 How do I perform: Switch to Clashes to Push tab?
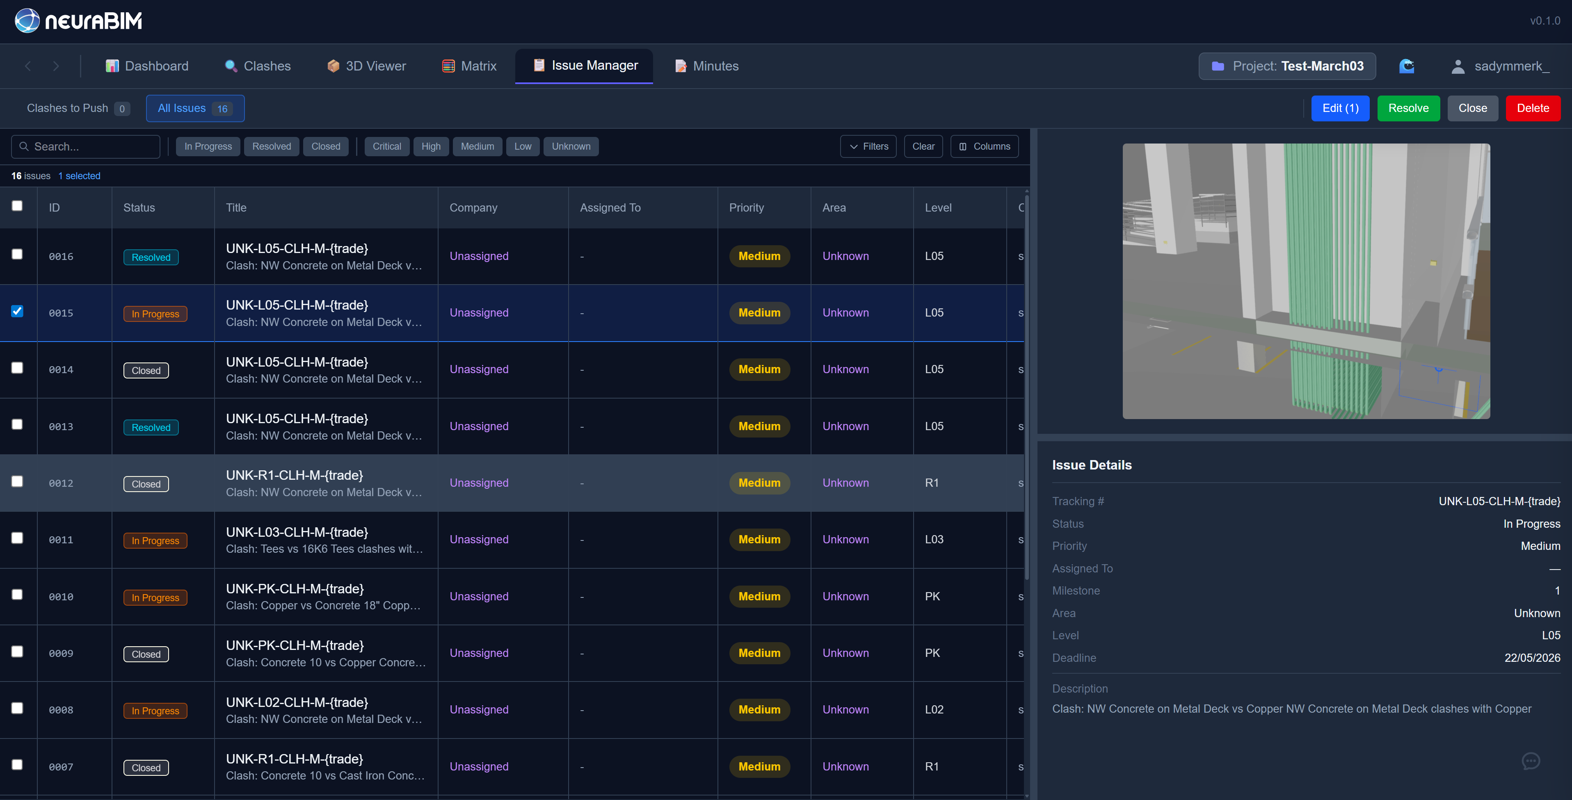78,108
